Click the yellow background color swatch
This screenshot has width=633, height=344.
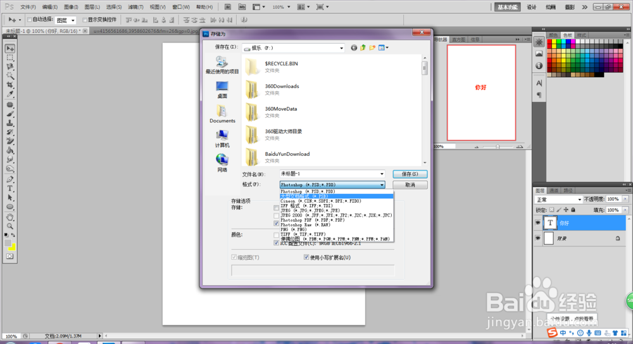[x=12, y=247]
